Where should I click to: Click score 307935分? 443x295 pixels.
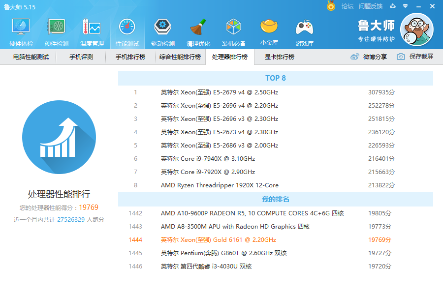pos(381,92)
